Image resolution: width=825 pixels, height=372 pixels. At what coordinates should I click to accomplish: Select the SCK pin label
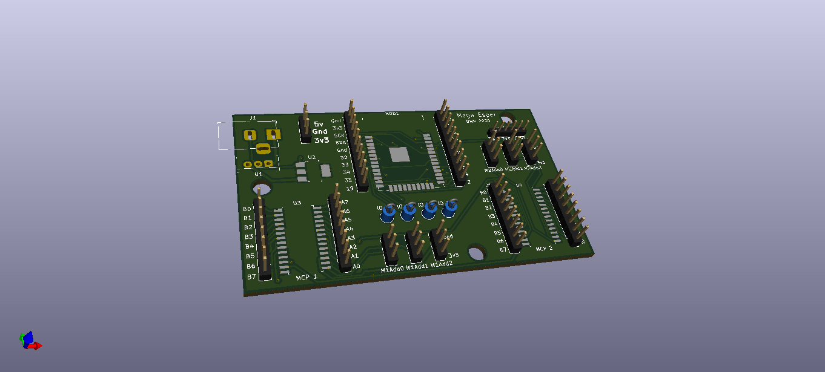coord(340,135)
